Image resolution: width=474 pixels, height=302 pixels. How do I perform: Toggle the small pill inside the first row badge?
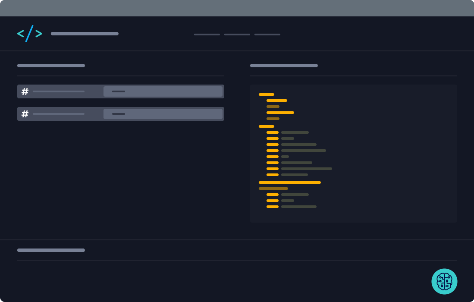click(x=118, y=91)
